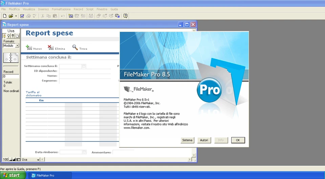Click the Help question mark toolbar icon
The width and height of the screenshot is (325, 179).
(125, 16)
